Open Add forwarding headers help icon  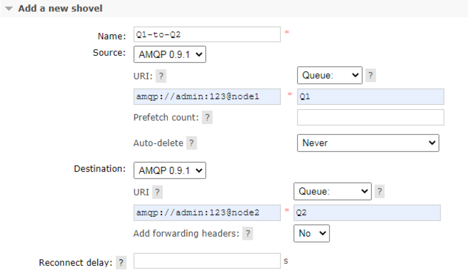pos(247,233)
